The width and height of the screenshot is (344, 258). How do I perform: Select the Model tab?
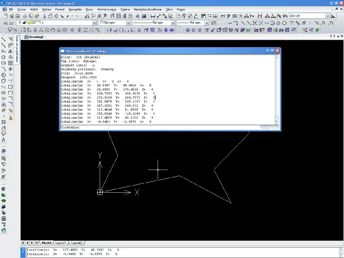[47, 243]
